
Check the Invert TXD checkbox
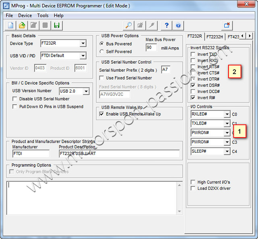[193, 54]
